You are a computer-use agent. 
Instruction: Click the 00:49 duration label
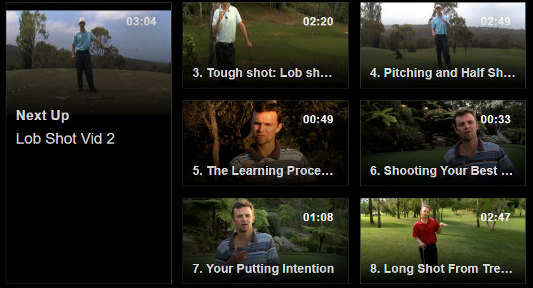click(318, 120)
